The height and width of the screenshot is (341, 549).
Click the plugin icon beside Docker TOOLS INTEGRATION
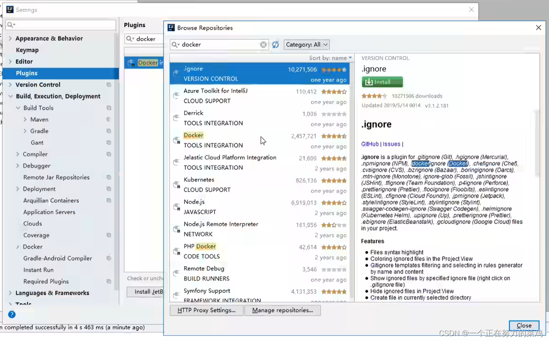(176, 140)
